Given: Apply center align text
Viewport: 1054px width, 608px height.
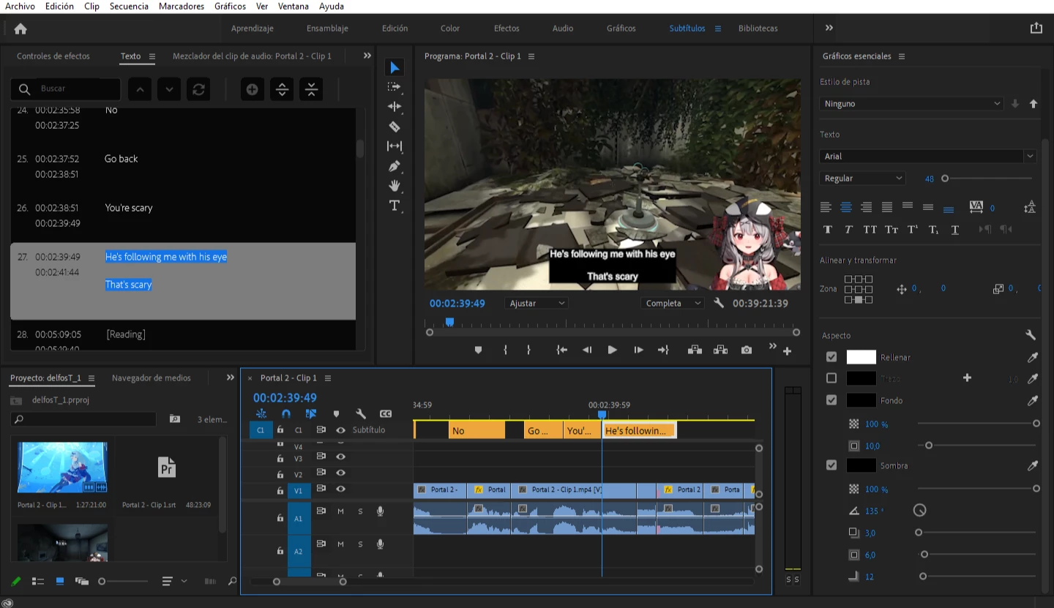Looking at the screenshot, I should (x=846, y=207).
